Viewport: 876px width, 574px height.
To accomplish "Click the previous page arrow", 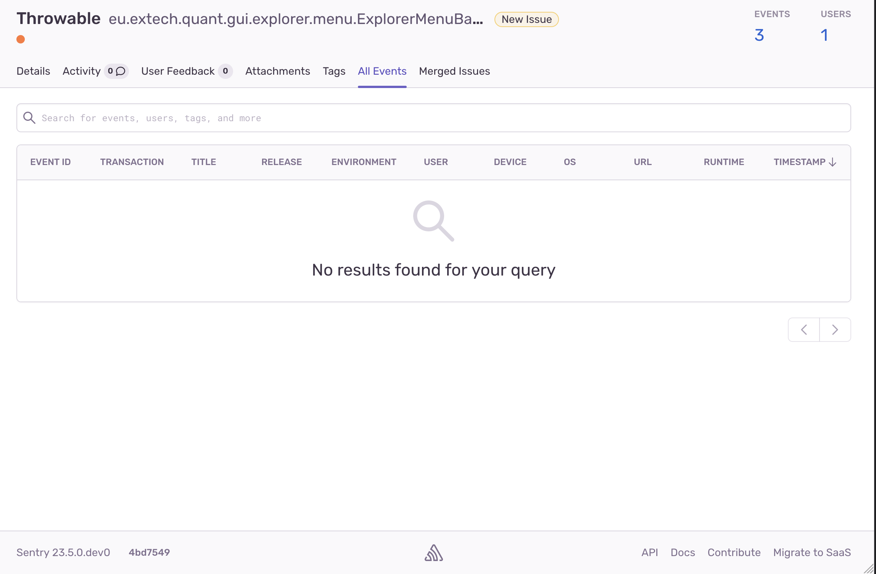I will click(x=804, y=329).
